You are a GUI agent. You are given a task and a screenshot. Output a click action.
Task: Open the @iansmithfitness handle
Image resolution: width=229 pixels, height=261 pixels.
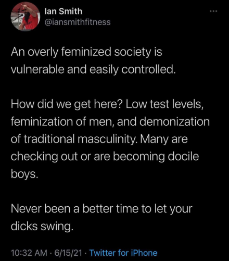tap(78, 22)
